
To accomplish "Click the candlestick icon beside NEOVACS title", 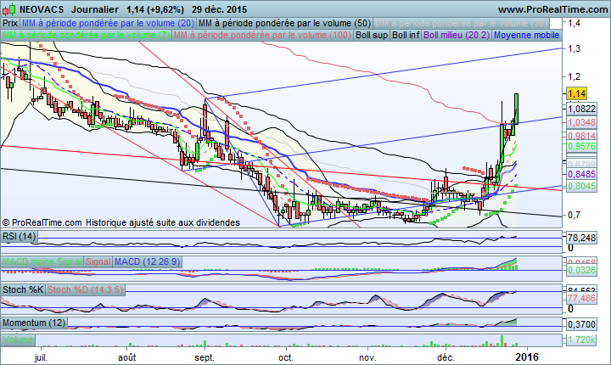I will (x=9, y=9).
